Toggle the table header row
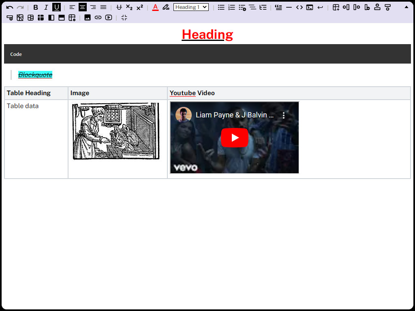The width and height of the screenshot is (415, 311). coord(62,18)
